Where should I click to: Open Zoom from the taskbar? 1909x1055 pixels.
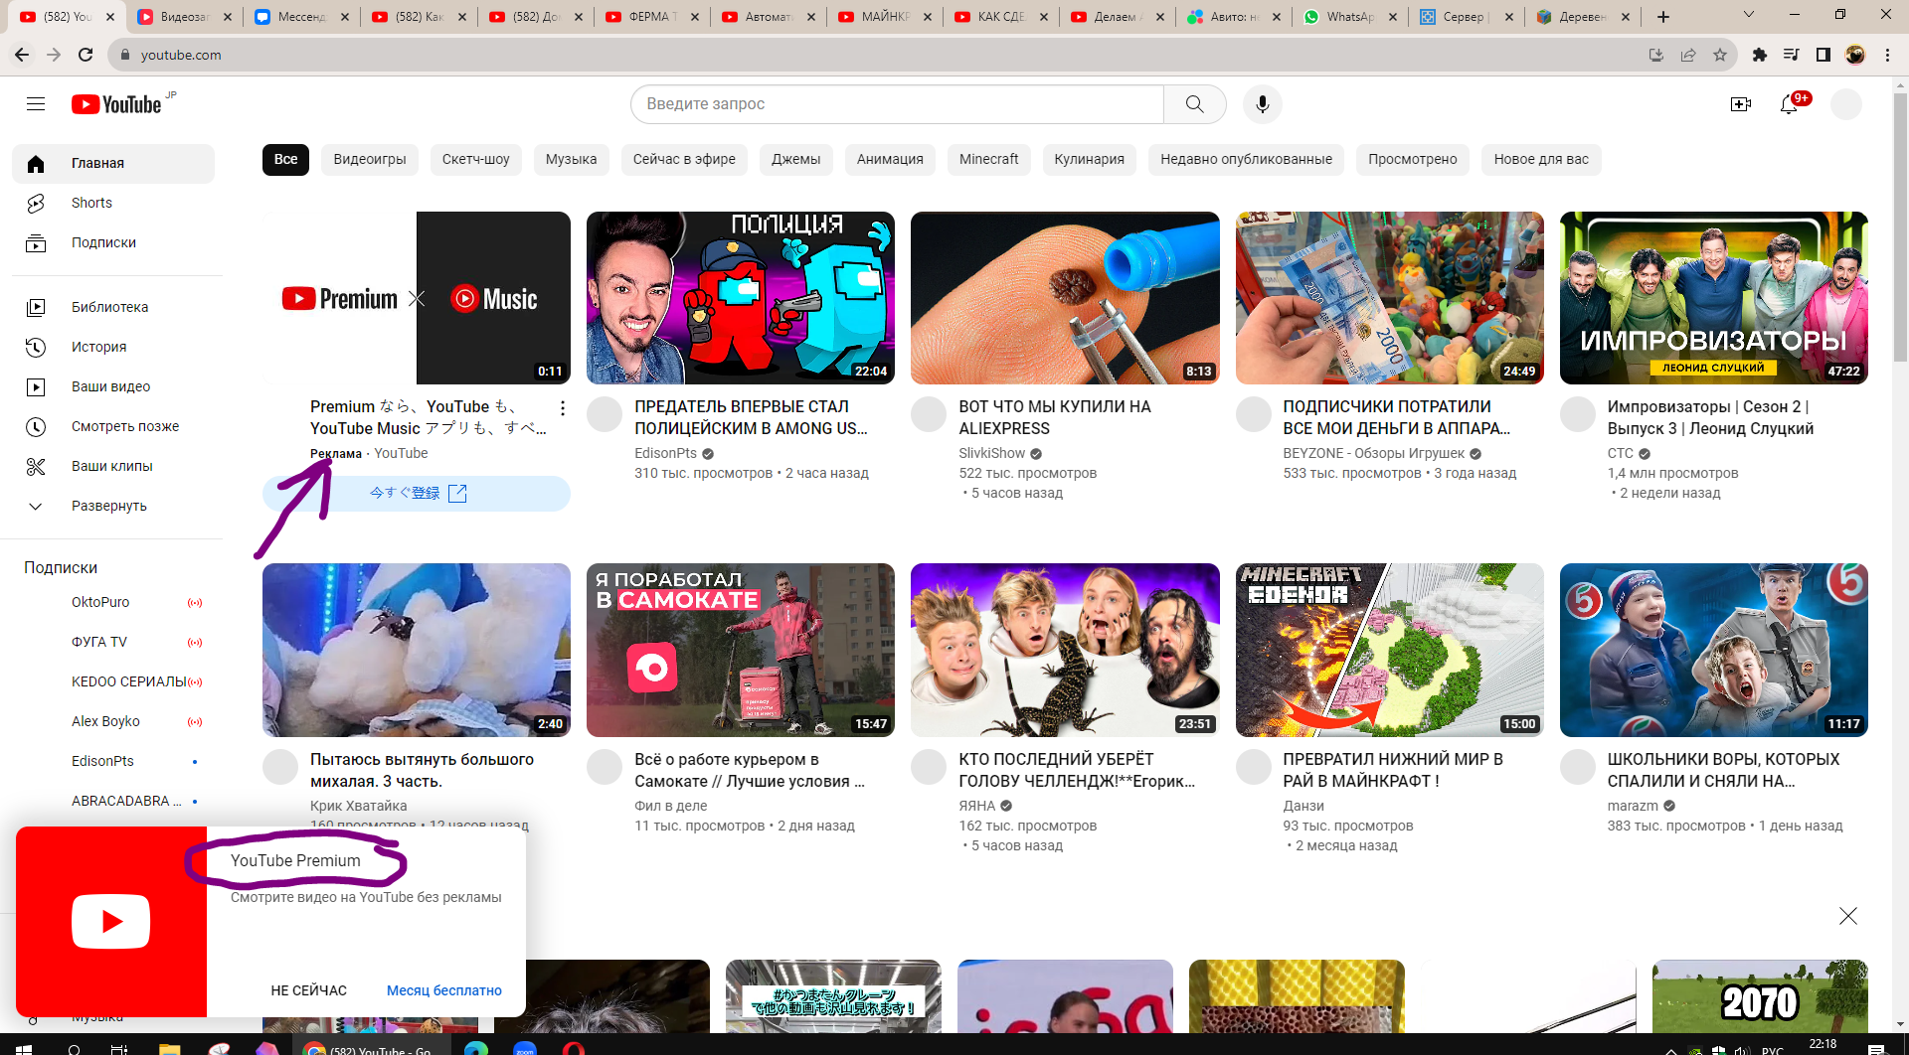click(524, 1048)
